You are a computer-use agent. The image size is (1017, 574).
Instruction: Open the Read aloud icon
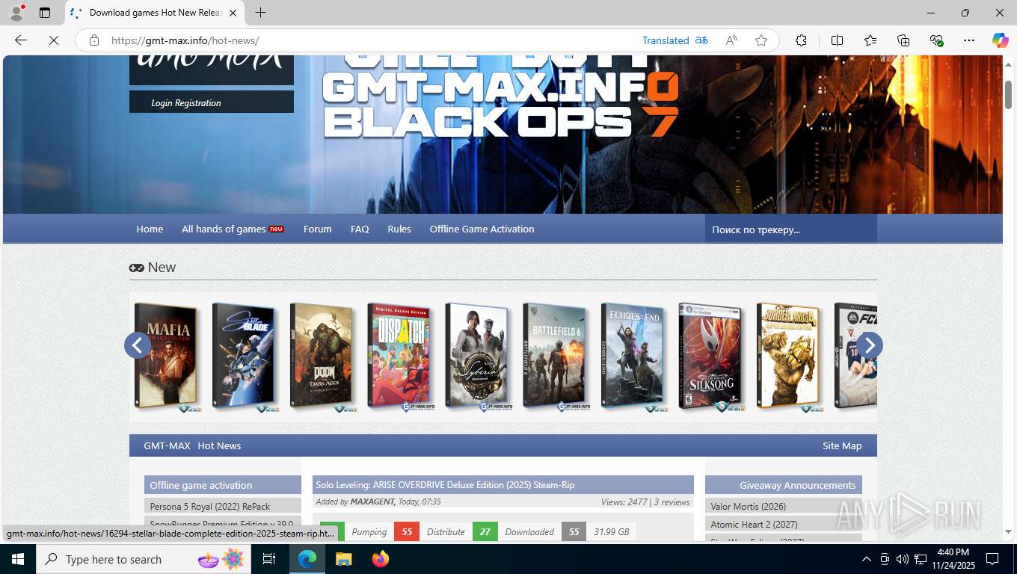tap(731, 40)
